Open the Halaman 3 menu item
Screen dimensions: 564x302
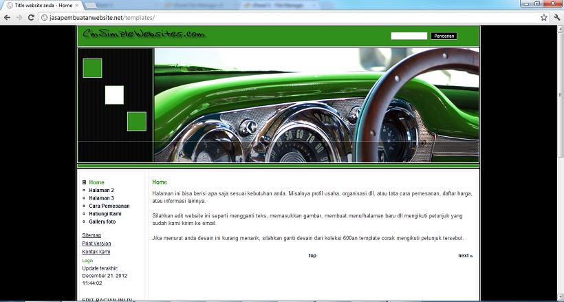tap(101, 198)
